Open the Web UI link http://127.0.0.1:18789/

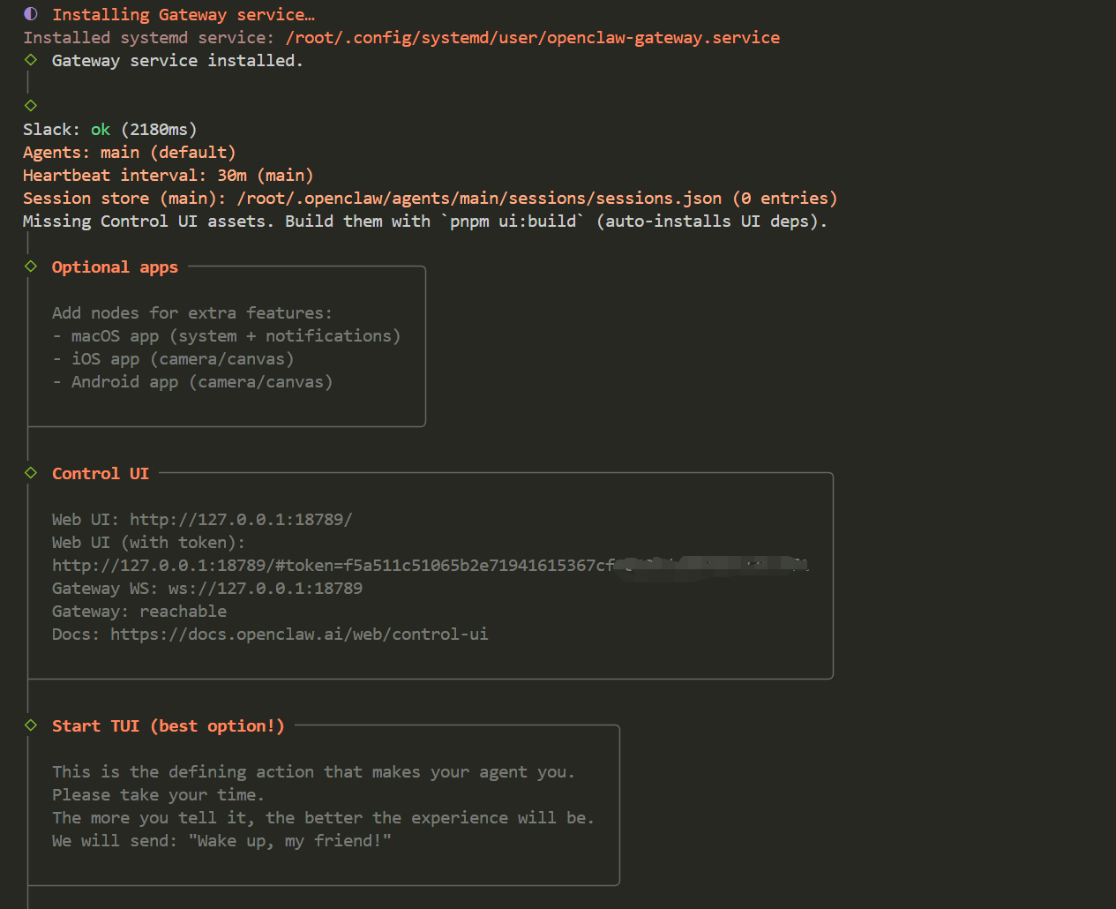(241, 520)
